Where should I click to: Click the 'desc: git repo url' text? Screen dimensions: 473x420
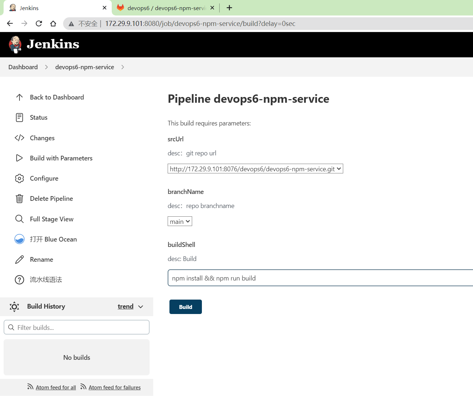click(192, 153)
